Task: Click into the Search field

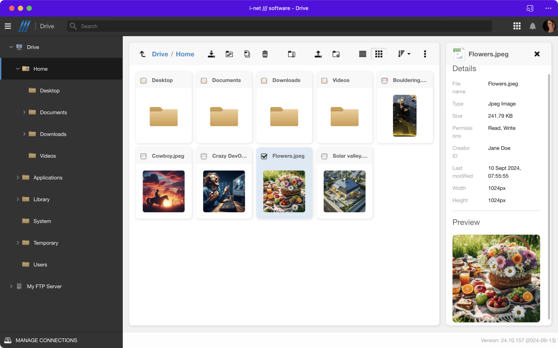Action: (x=279, y=26)
